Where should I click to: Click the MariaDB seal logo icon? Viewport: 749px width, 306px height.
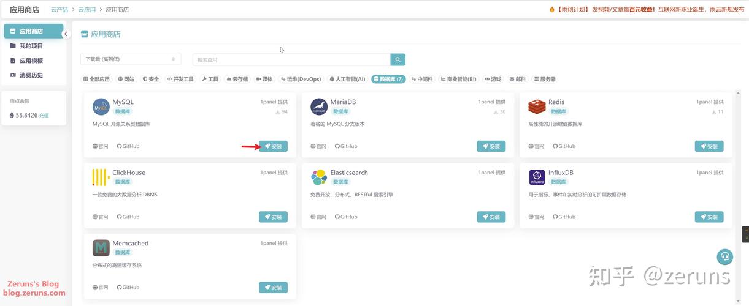tap(319, 106)
